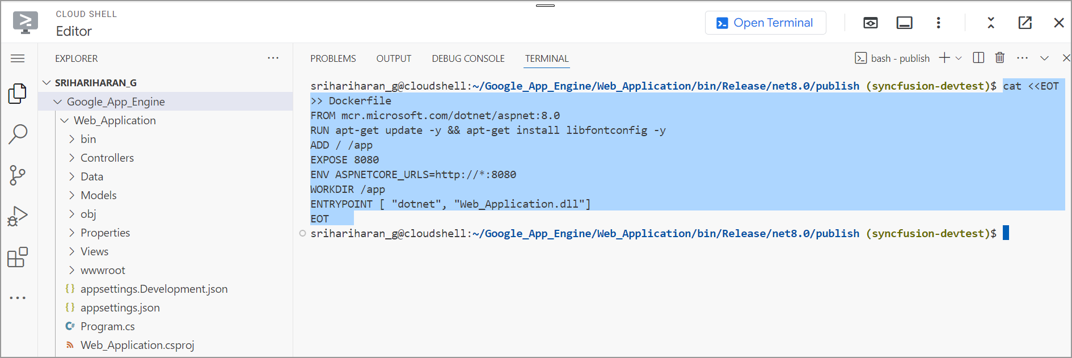Kill terminal with trash icon
Screen dimensions: 1072x358
pos(1000,58)
